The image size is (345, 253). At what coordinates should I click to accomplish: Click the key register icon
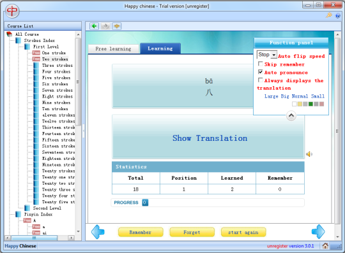(329, 15)
